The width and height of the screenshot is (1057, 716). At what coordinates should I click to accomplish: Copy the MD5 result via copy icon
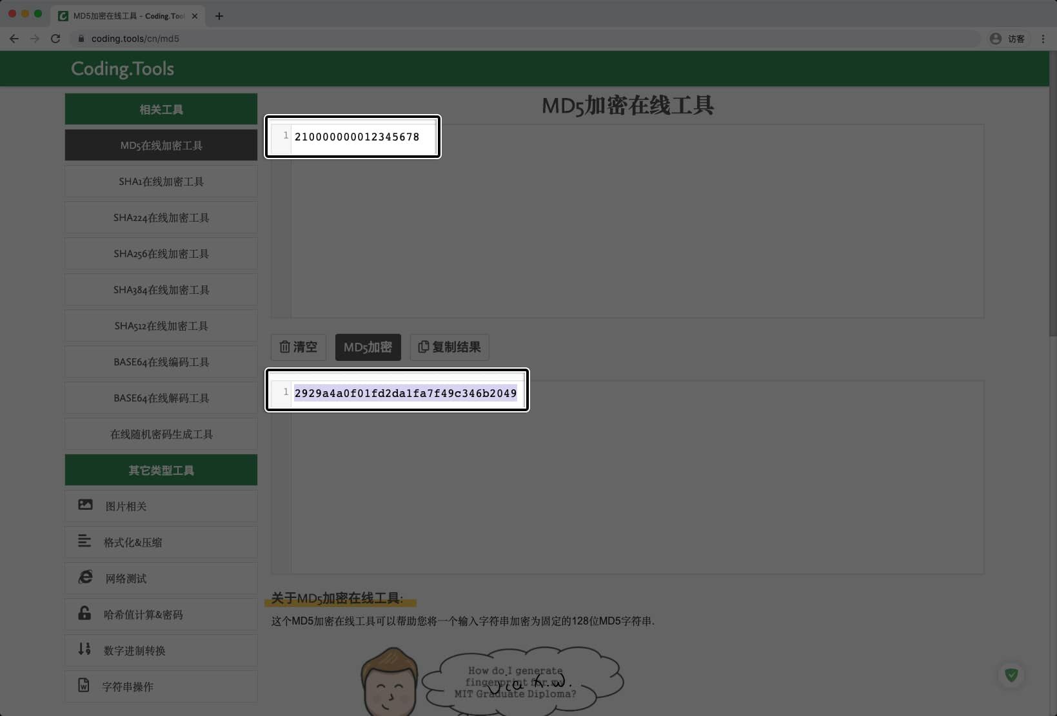point(424,347)
